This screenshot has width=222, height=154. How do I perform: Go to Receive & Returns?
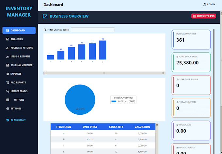pyautogui.click(x=19, y=48)
